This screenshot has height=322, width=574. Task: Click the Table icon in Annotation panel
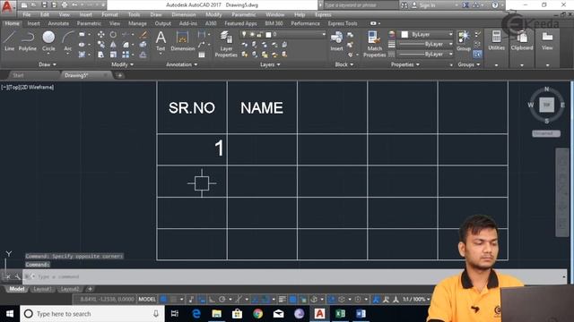[201, 55]
